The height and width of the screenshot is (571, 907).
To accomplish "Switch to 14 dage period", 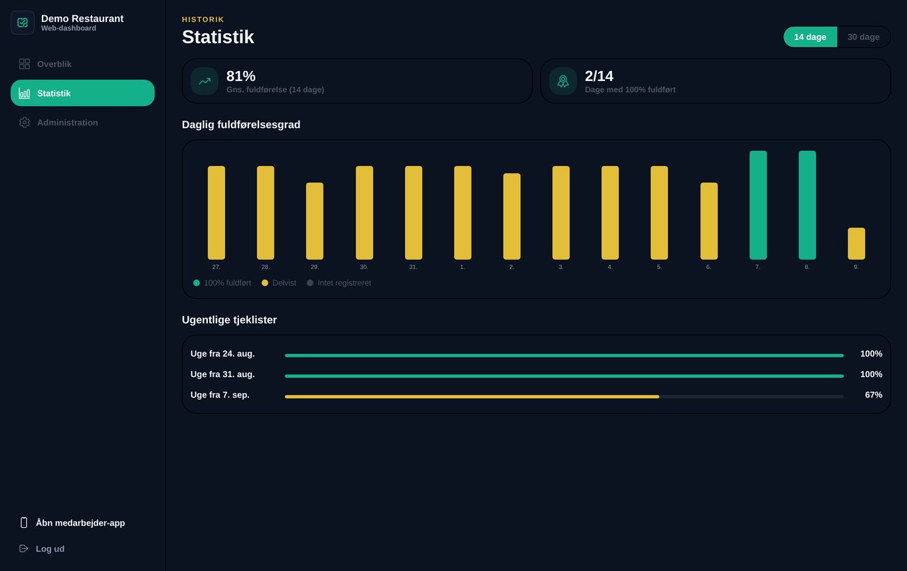I will (810, 37).
